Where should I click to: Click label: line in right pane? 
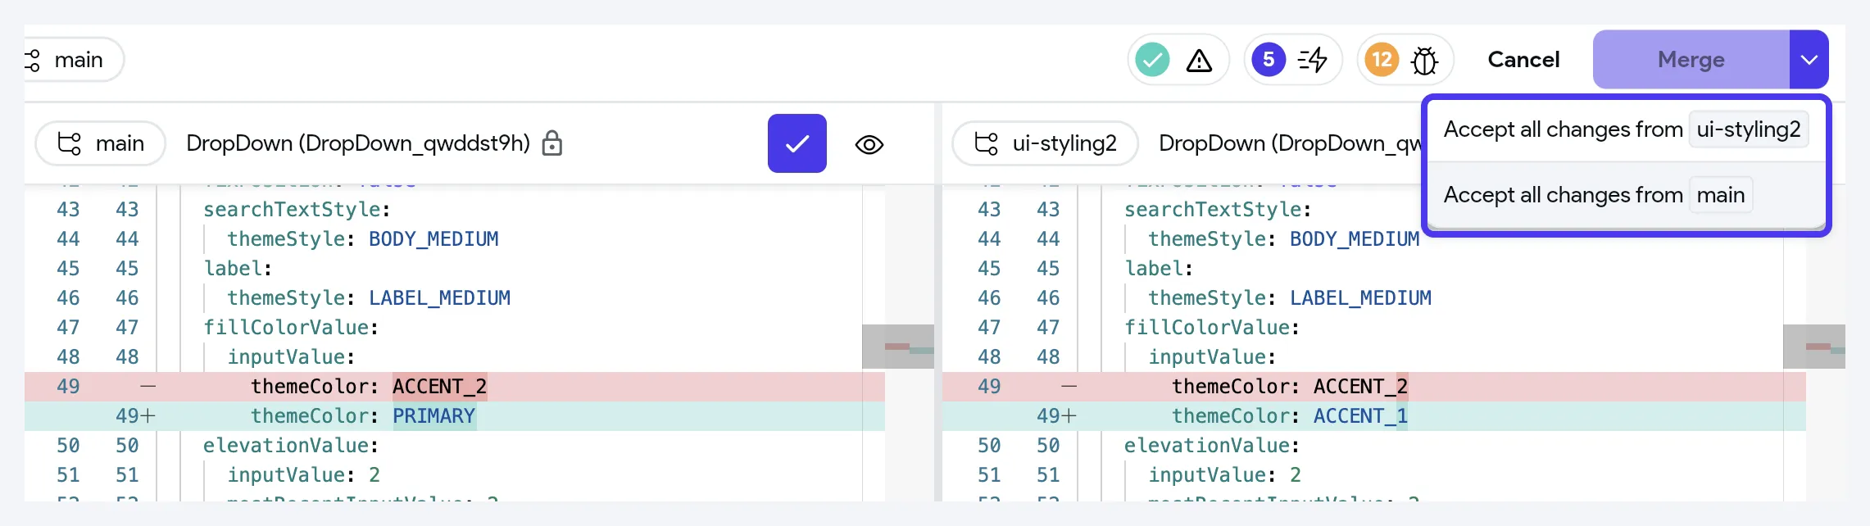(1159, 269)
